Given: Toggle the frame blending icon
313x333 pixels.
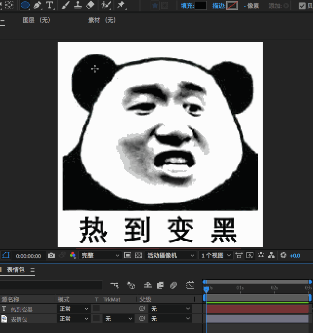Looking at the screenshot, I should click(161, 285).
